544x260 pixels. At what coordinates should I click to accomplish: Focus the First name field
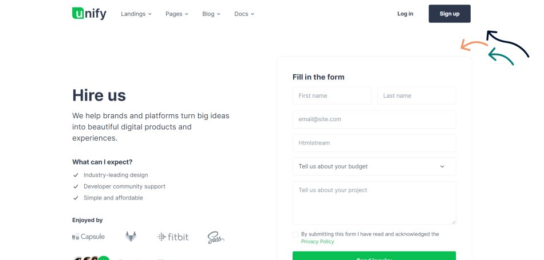coord(332,96)
